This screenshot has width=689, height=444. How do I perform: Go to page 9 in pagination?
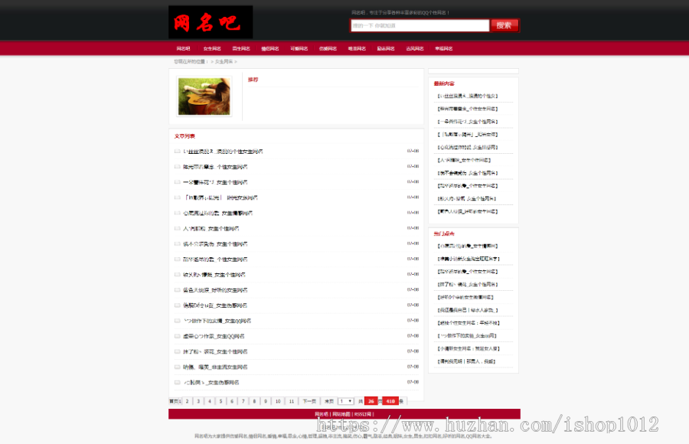pyautogui.click(x=266, y=401)
